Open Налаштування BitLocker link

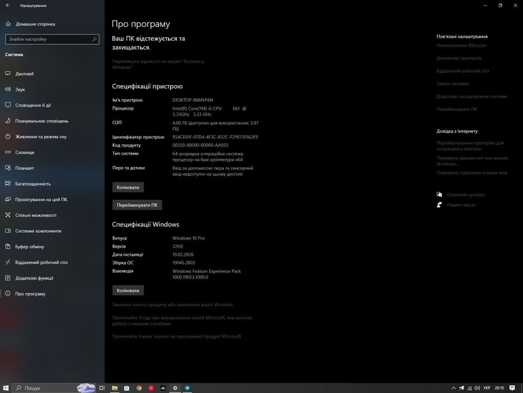coord(462,45)
